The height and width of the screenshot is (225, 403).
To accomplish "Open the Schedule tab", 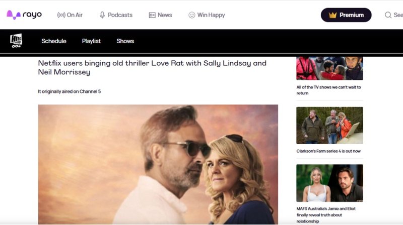I will tap(54, 41).
